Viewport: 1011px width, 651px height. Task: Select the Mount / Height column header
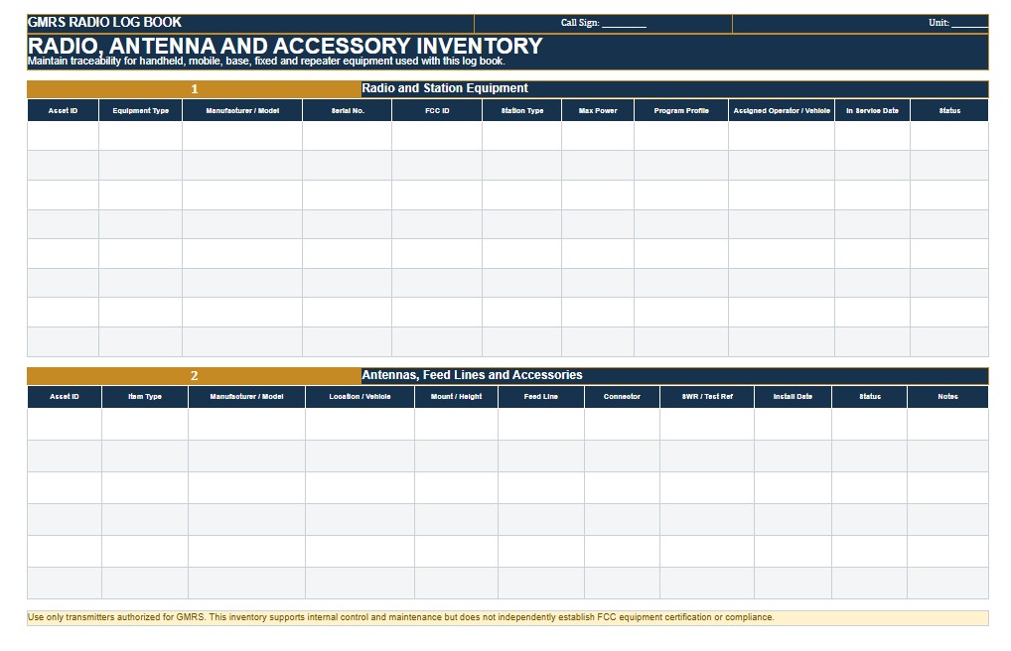click(456, 396)
